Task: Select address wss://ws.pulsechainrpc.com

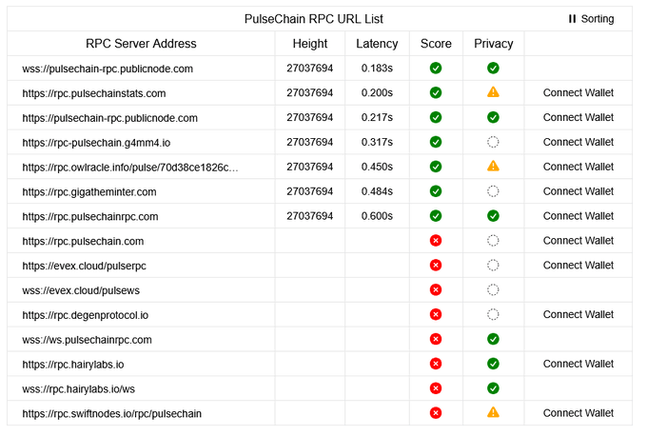Action: click(x=87, y=340)
